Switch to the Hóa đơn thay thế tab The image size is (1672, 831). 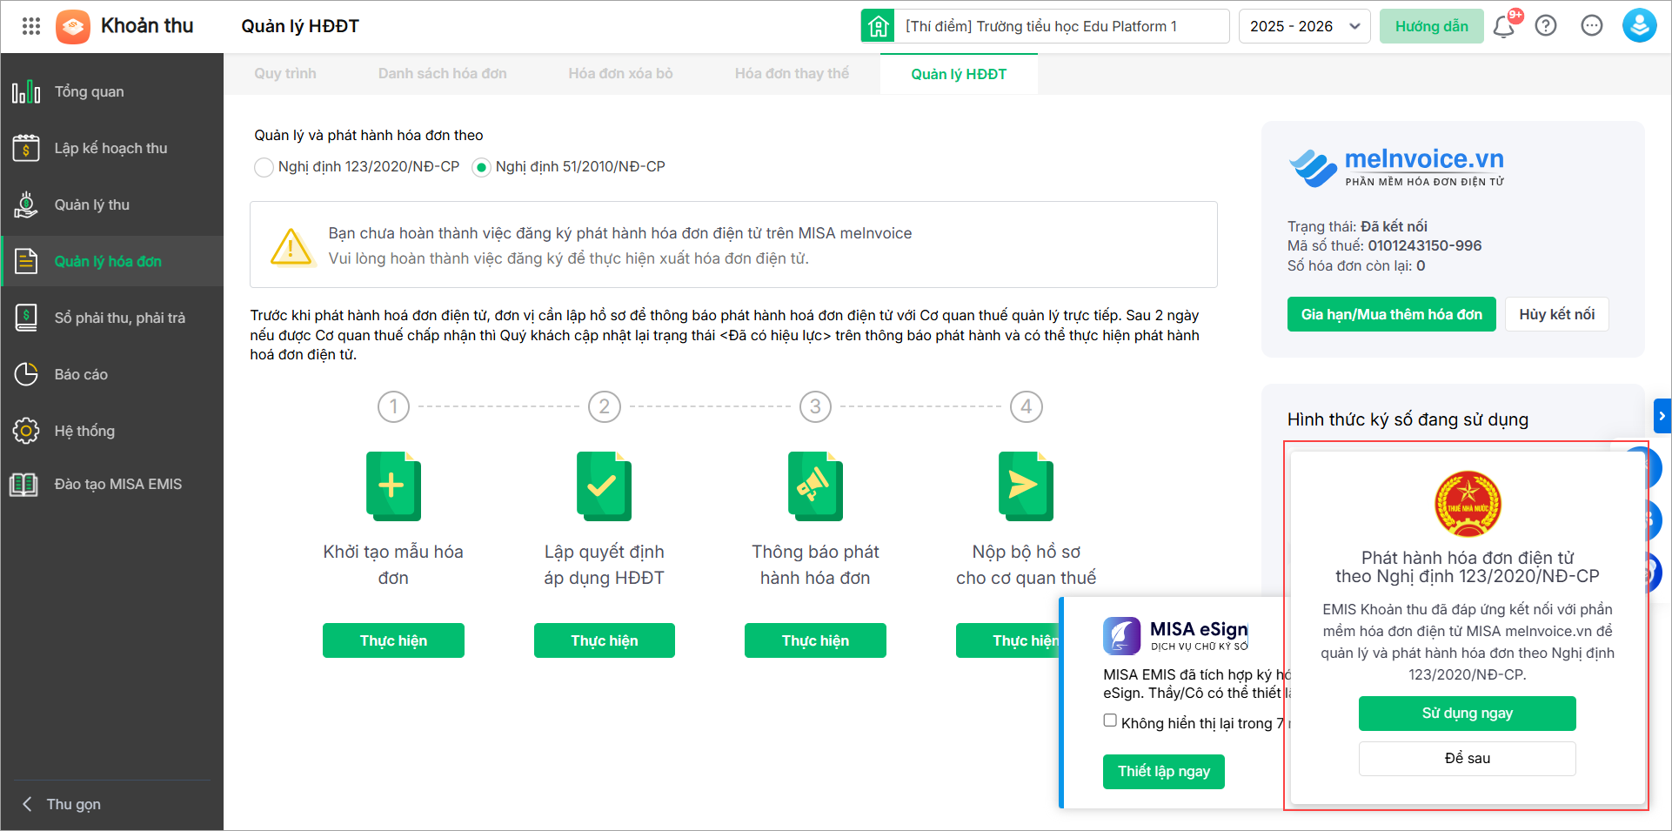click(x=792, y=74)
